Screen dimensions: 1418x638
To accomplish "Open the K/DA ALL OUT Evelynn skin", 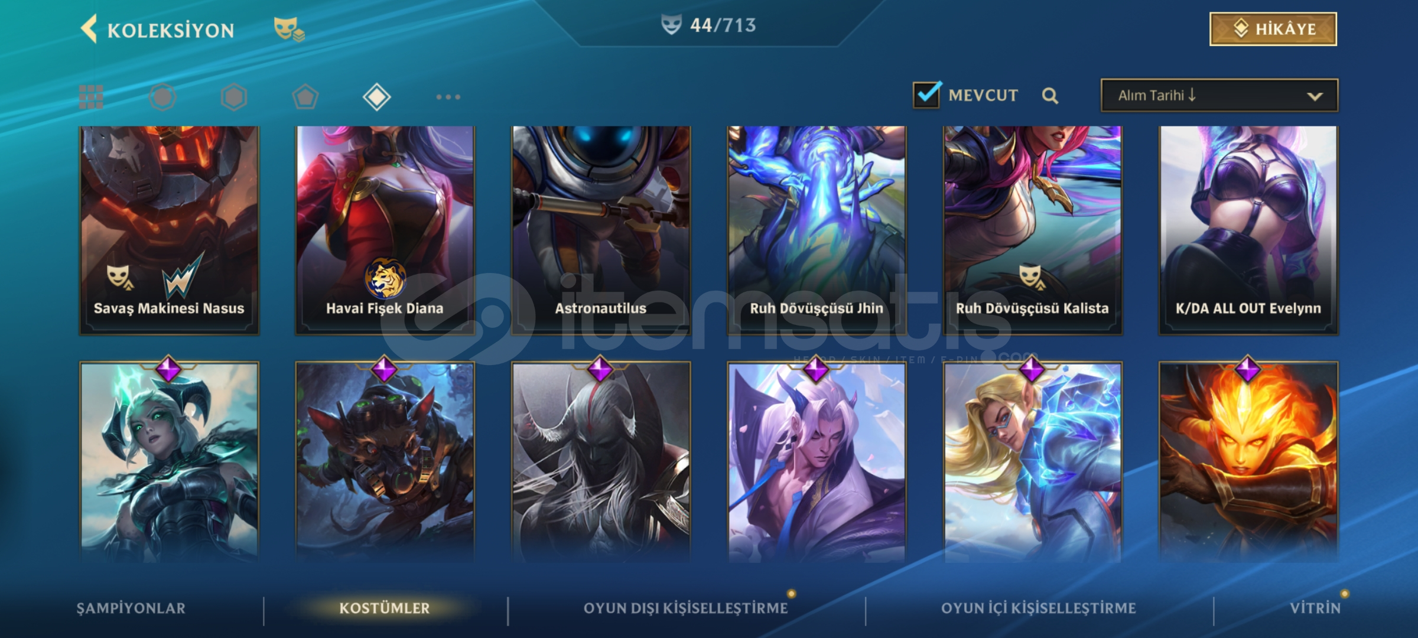I will [x=1248, y=230].
